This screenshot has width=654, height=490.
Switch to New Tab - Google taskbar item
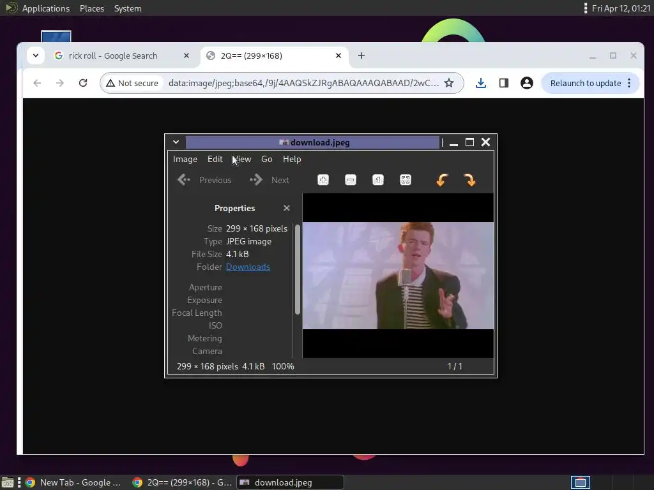[x=73, y=482]
